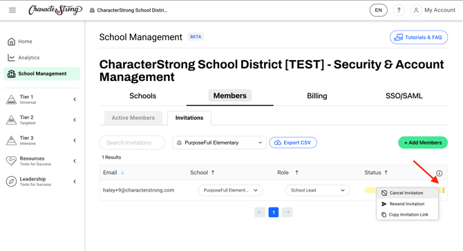The height and width of the screenshot is (251, 463).
Task: Expand the Tier 1 Universal section
Action: 75,100
